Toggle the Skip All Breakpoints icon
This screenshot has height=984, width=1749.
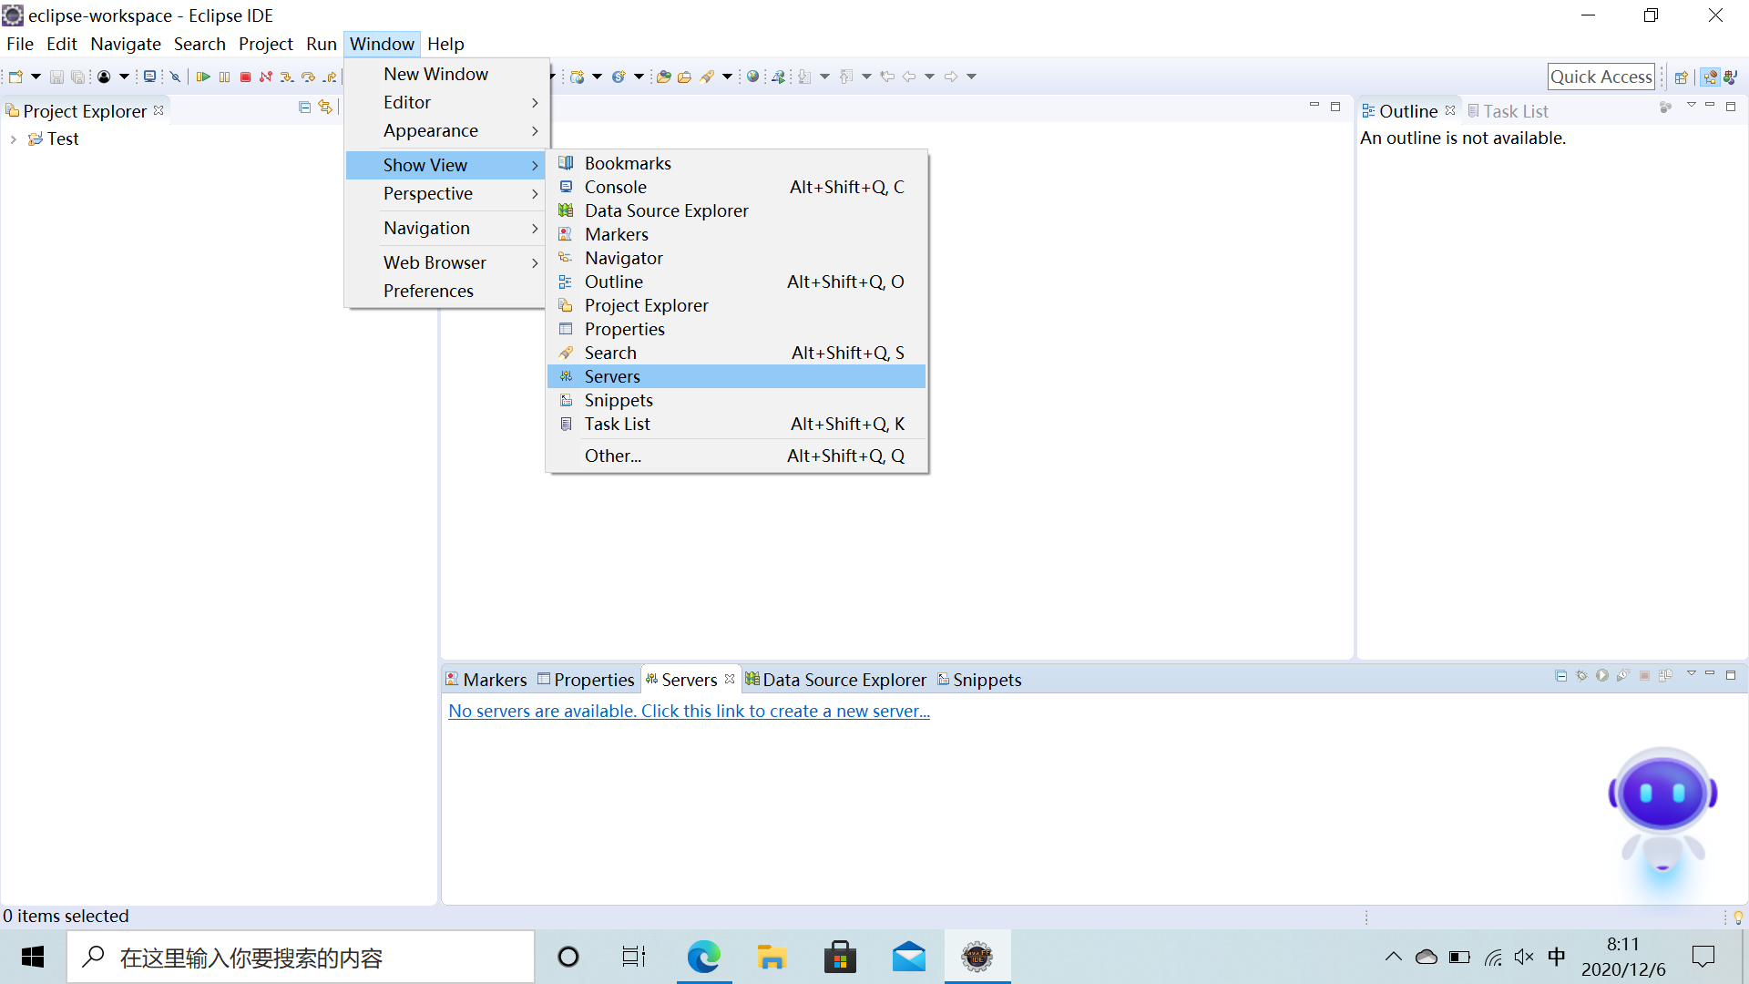(175, 77)
